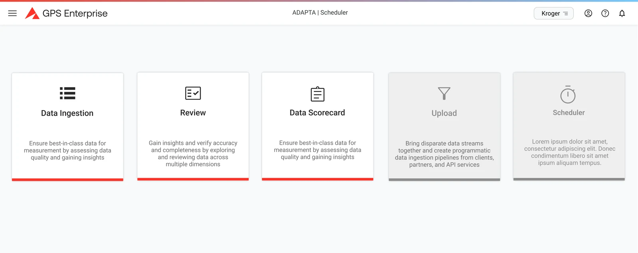Click the GPS Enterprise title text
This screenshot has height=253, width=638.
(x=75, y=14)
